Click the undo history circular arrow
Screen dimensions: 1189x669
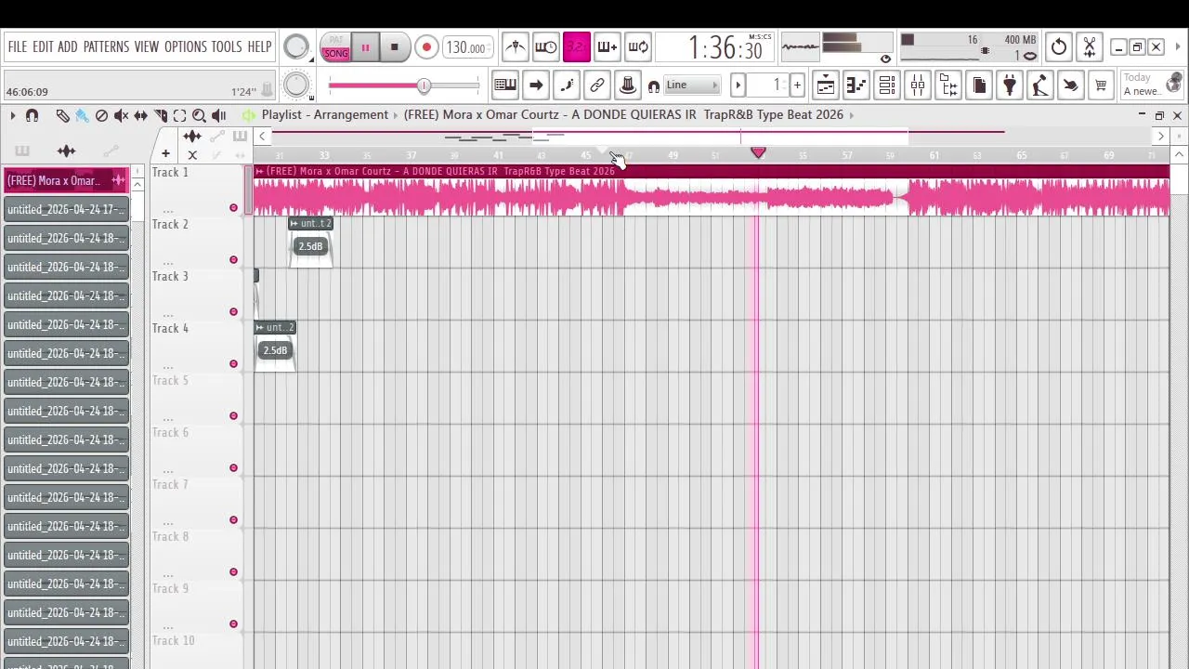[1059, 46]
